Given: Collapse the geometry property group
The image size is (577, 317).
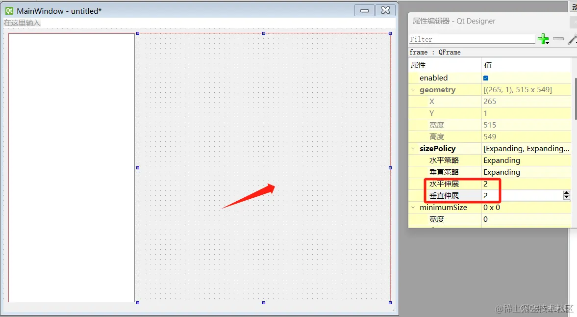Looking at the screenshot, I should coord(413,90).
